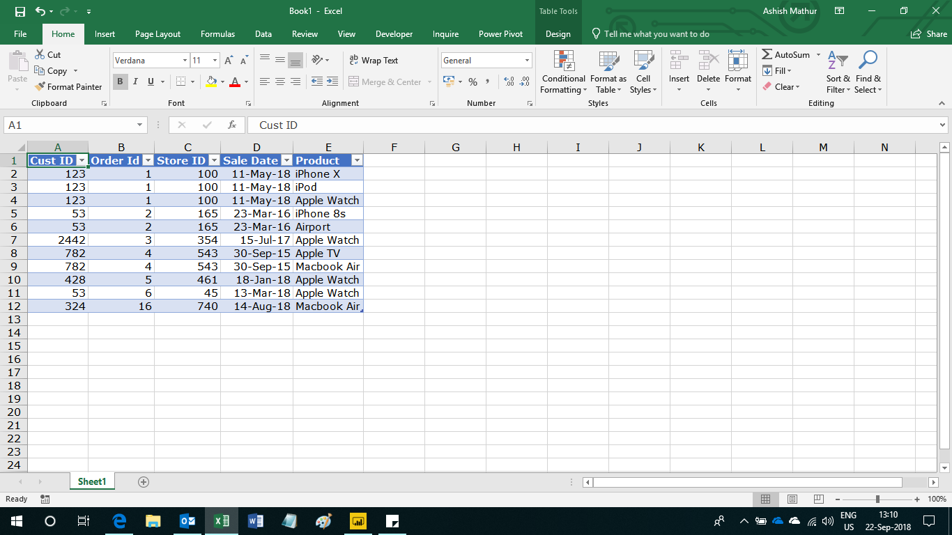This screenshot has height=535, width=952.
Task: Open Format as Table gallery
Action: [x=608, y=72]
